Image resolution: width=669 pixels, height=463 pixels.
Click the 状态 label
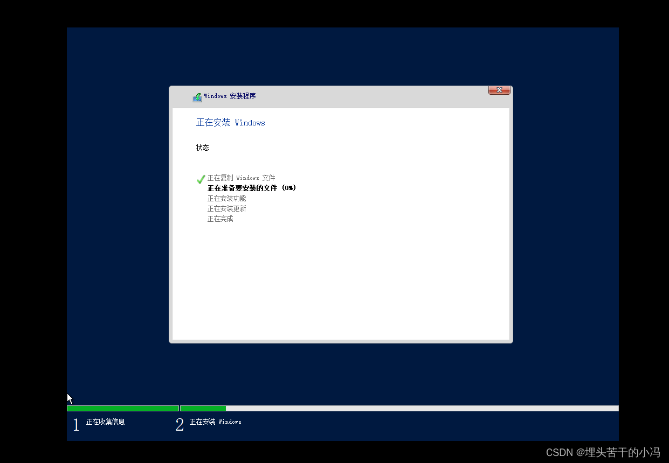[x=203, y=148]
